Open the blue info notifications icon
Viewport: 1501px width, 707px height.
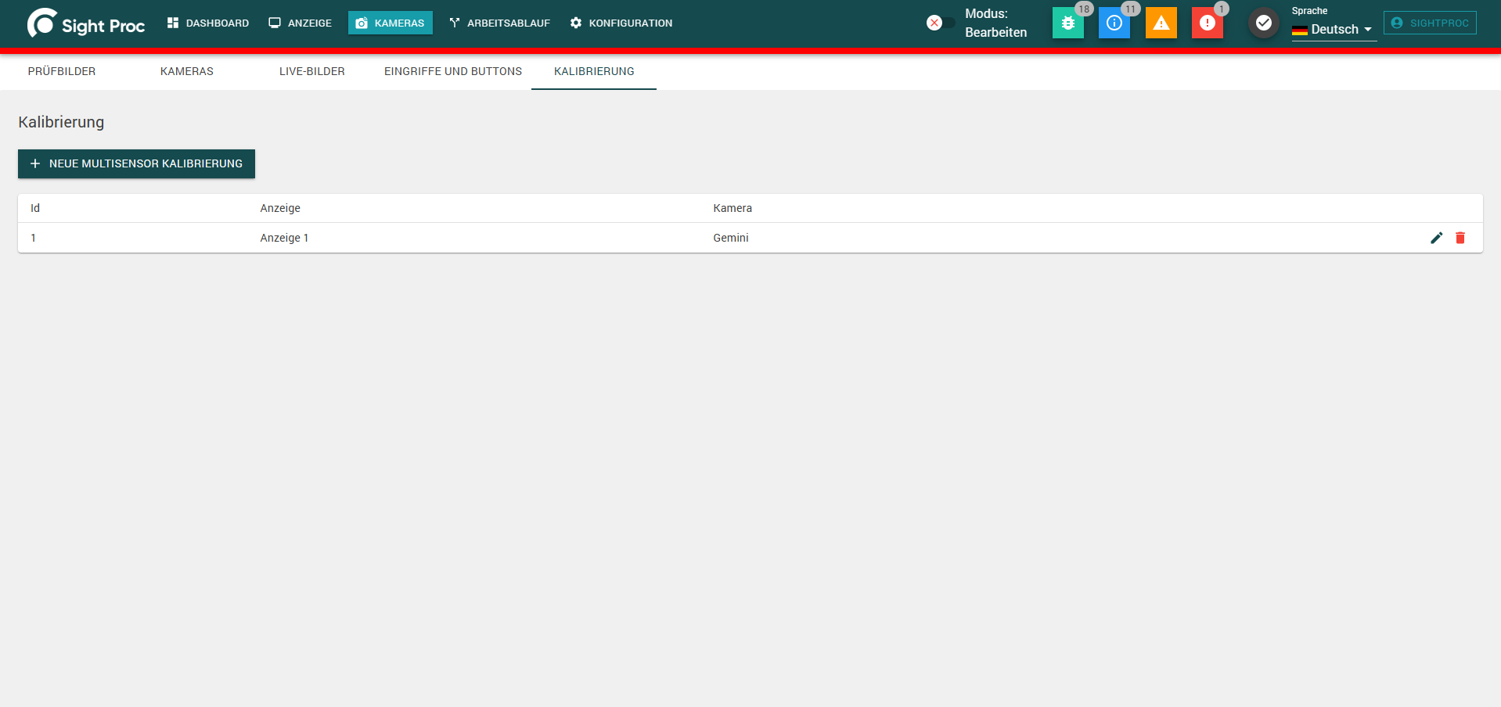coord(1114,23)
